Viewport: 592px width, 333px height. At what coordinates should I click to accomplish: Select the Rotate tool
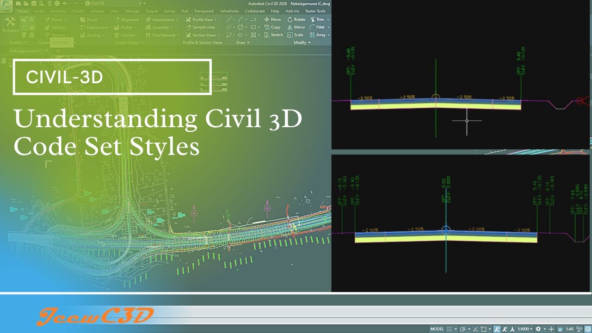click(x=296, y=19)
